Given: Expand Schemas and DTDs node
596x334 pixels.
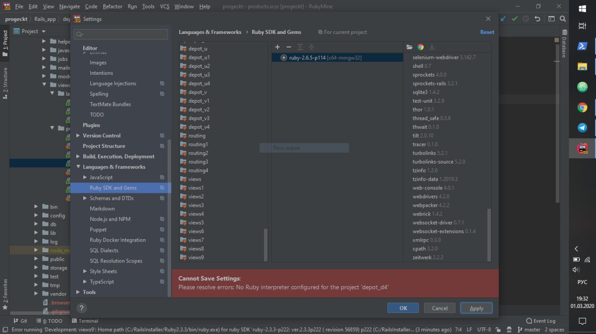Looking at the screenshot, I should pyautogui.click(x=85, y=198).
